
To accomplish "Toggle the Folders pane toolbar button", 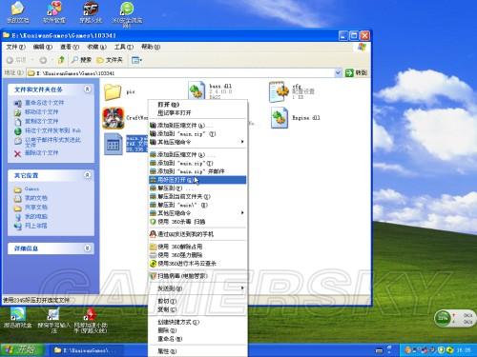I will (x=110, y=59).
